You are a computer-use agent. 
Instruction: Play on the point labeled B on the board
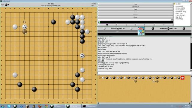[25, 22]
